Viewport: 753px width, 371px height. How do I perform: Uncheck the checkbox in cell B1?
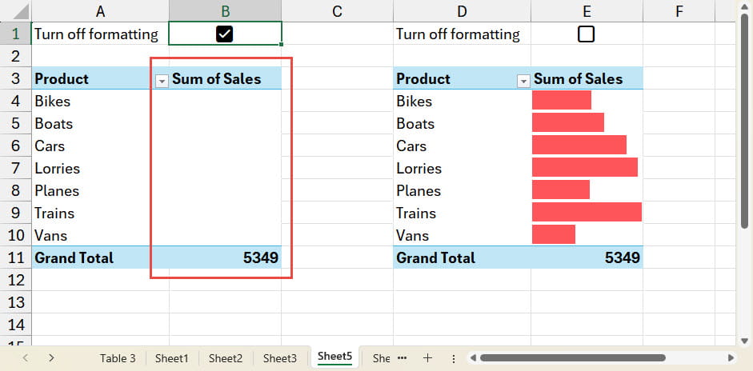pos(224,34)
